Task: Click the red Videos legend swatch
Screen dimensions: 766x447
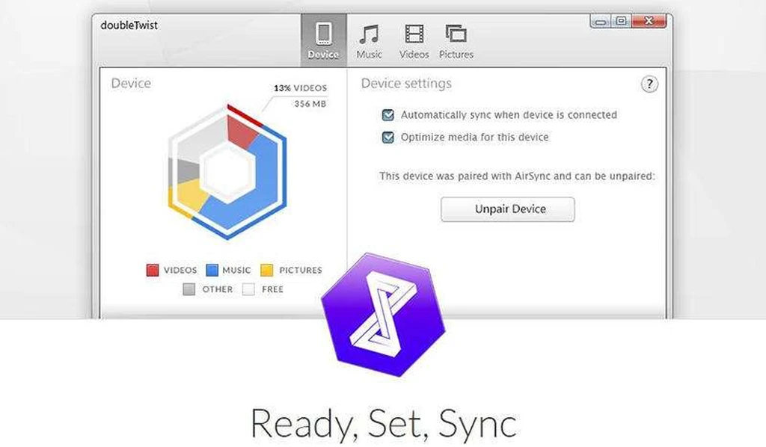Action: pos(153,270)
